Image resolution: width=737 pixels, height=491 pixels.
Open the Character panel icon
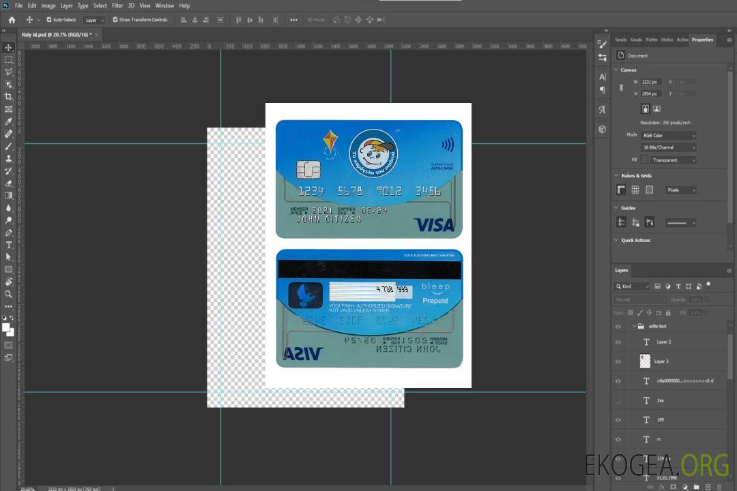(603, 77)
